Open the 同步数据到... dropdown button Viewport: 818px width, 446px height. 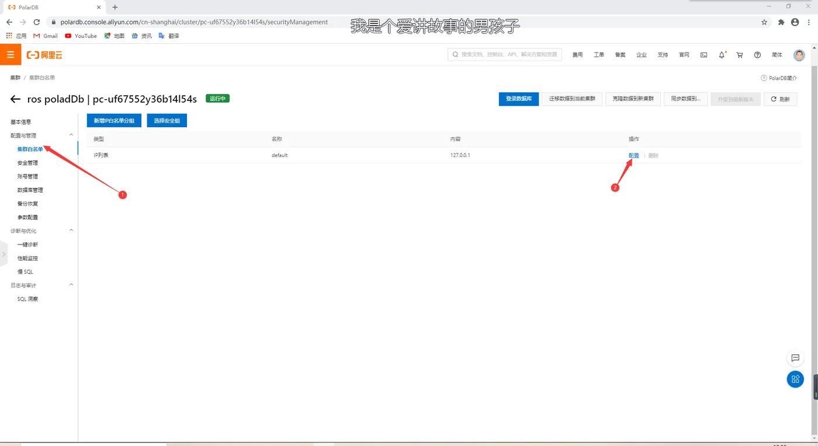point(686,99)
